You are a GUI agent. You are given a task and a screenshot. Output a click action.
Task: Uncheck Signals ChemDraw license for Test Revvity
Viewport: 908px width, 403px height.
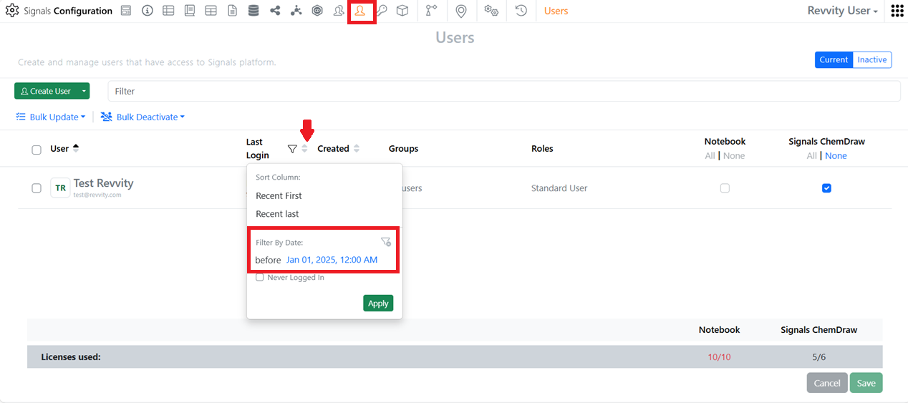pyautogui.click(x=826, y=188)
